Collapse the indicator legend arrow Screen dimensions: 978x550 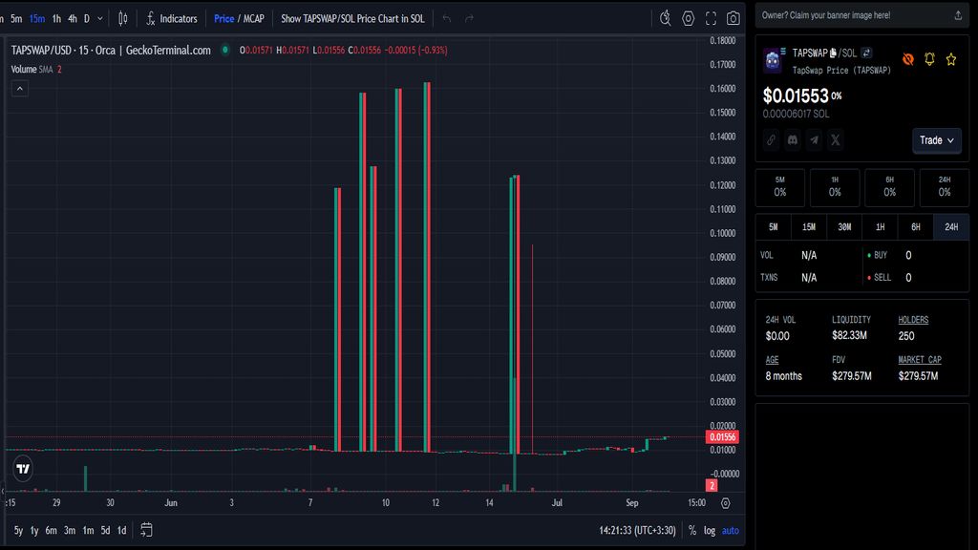(x=20, y=89)
